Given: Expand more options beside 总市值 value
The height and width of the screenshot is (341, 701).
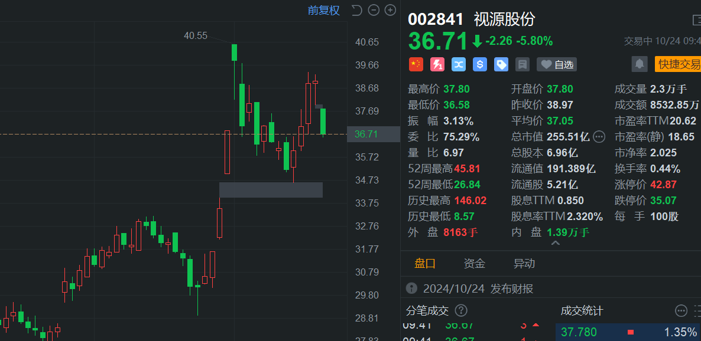Looking at the screenshot, I should click(599, 137).
